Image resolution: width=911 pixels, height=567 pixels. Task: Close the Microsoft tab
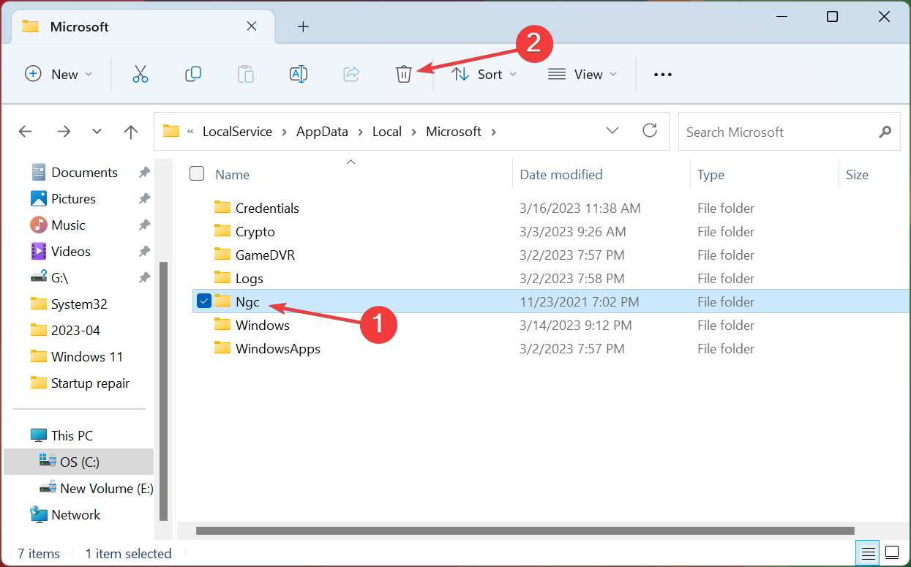pos(251,26)
